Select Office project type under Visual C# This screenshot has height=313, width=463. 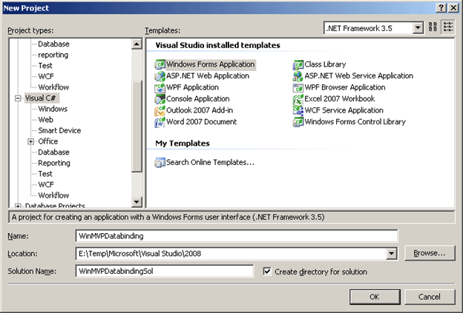pos(47,141)
